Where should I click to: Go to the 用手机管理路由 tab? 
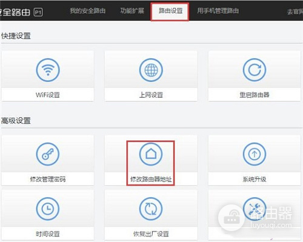click(218, 11)
